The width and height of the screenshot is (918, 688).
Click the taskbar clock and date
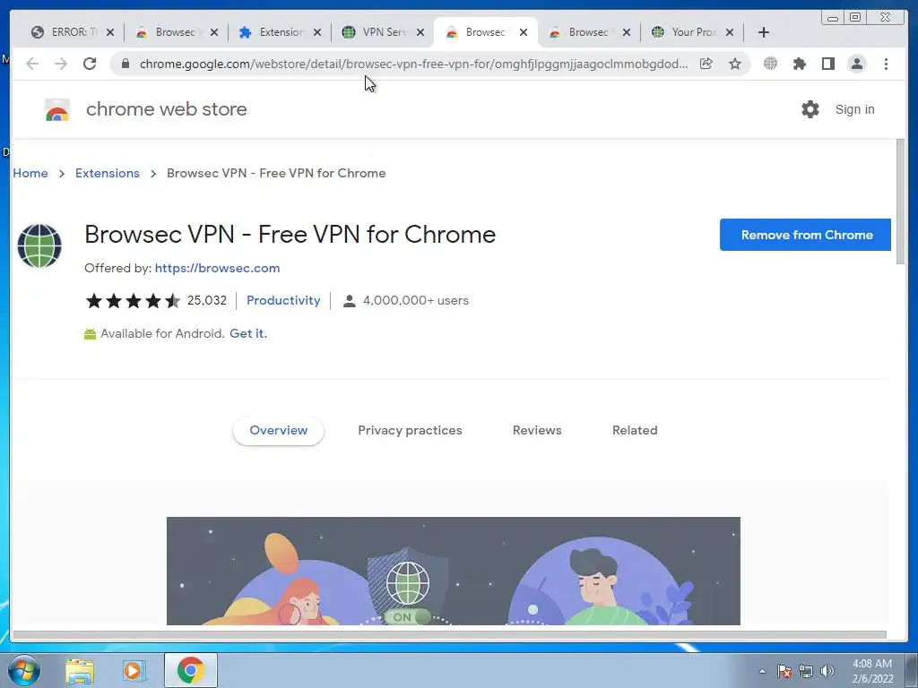(x=872, y=671)
